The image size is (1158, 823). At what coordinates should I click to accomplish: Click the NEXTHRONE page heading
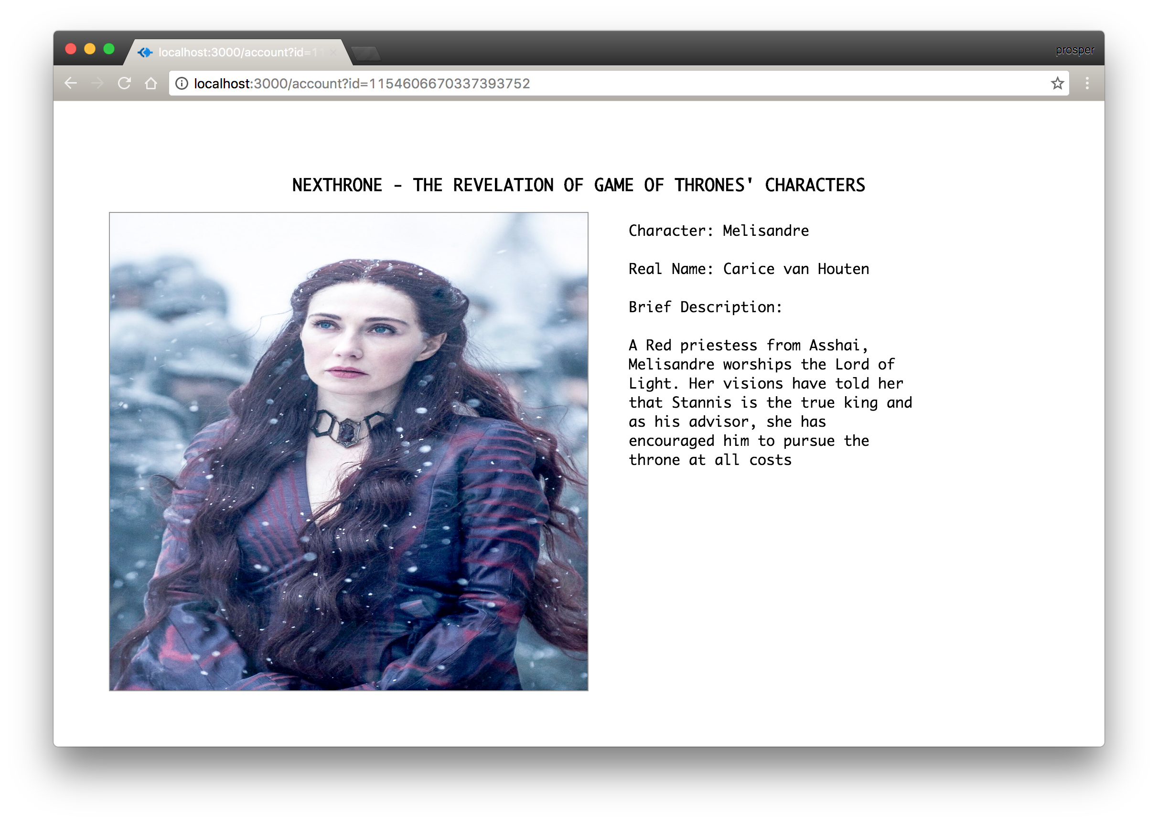pyautogui.click(x=579, y=185)
